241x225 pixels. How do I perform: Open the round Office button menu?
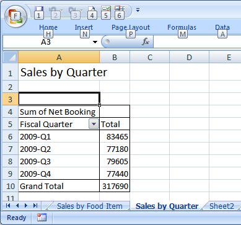(15, 16)
